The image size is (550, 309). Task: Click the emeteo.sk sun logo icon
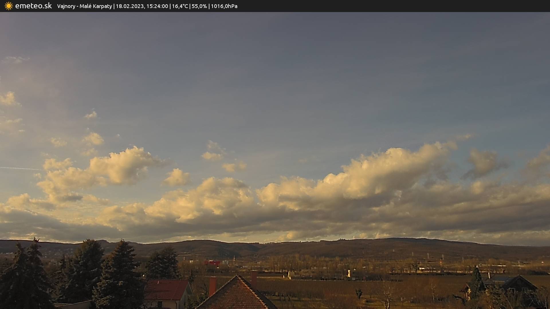pyautogui.click(x=9, y=6)
